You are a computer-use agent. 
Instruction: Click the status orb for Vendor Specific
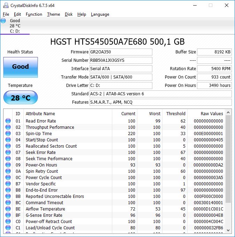click(x=8, y=184)
